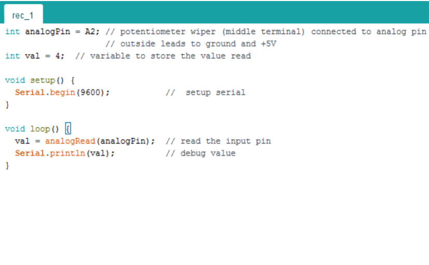Click the "debug value" comment

pyautogui.click(x=200, y=153)
